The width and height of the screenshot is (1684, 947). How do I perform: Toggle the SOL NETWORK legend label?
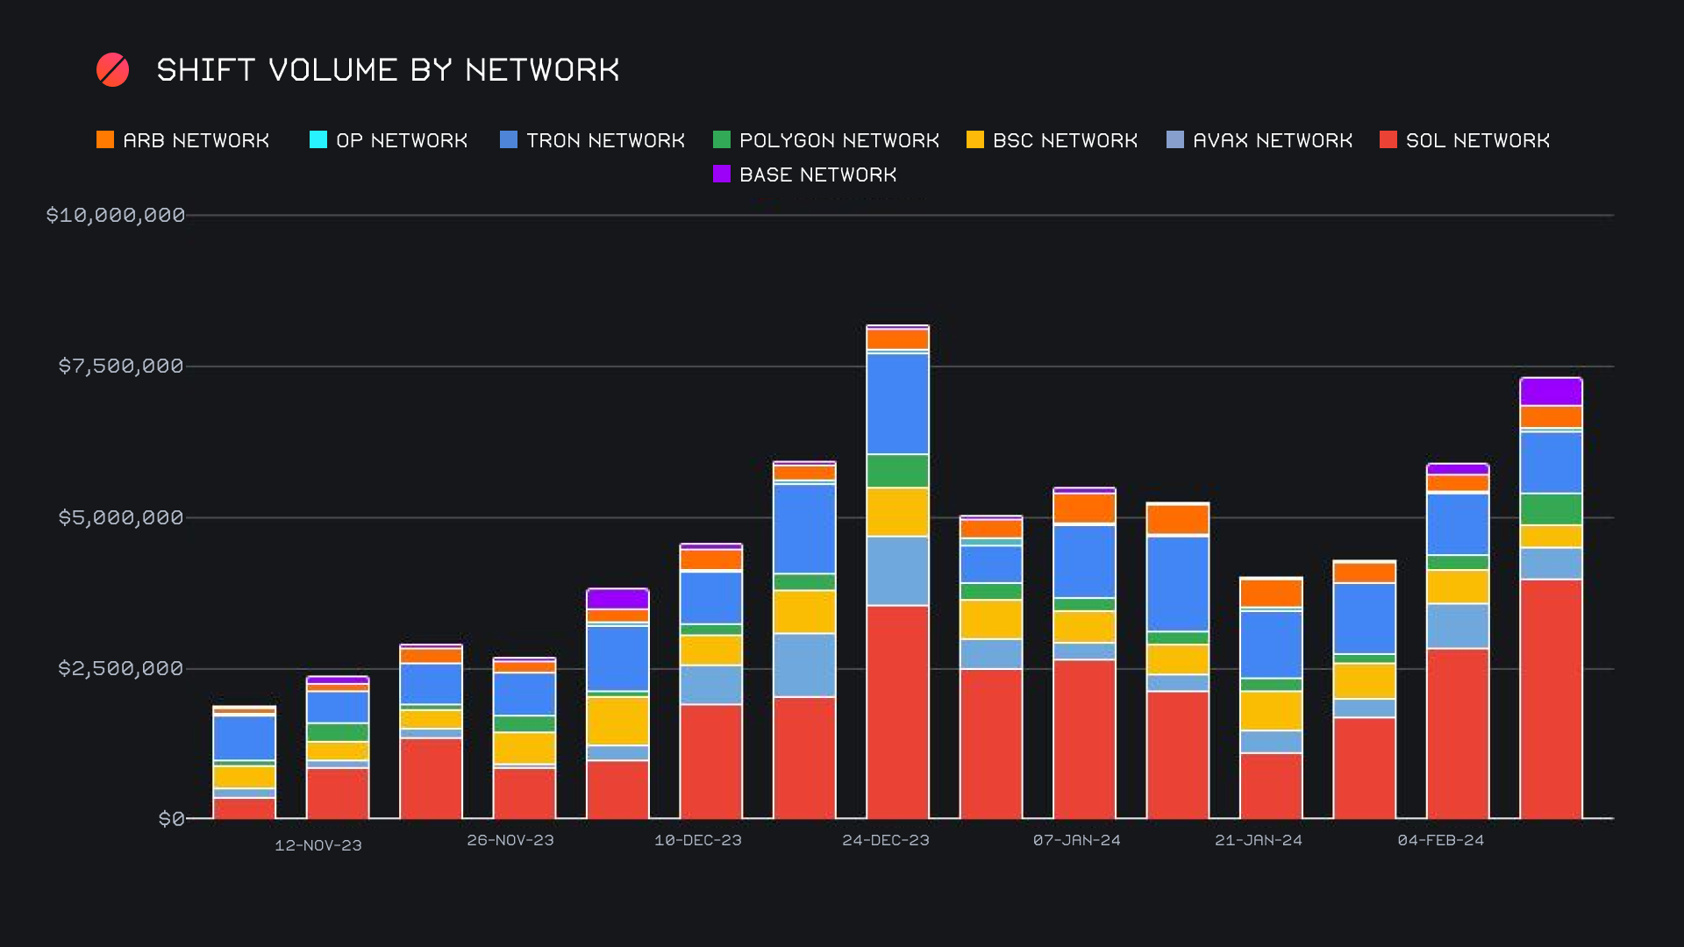pos(1478,140)
